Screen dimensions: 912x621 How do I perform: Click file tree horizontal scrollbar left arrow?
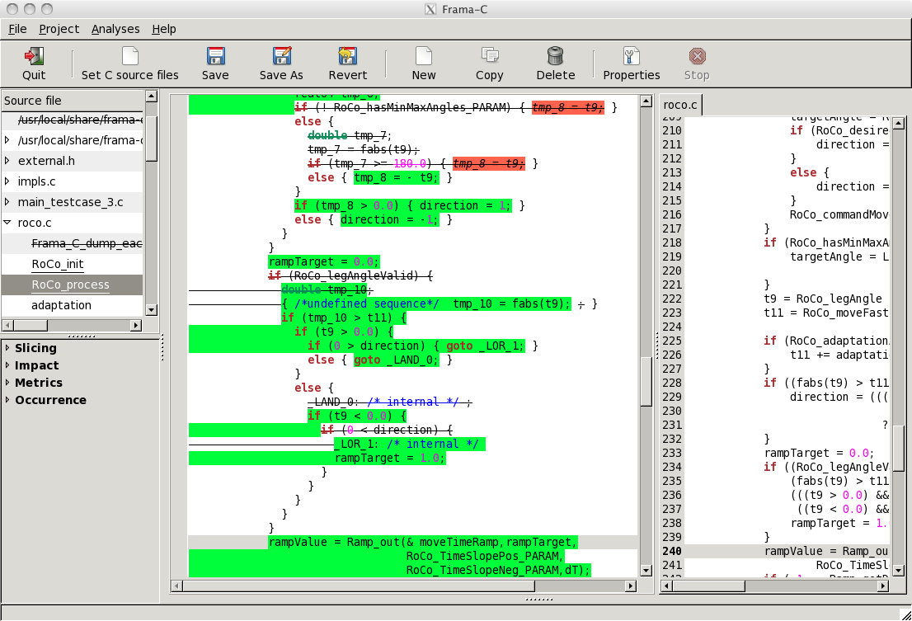coord(8,326)
